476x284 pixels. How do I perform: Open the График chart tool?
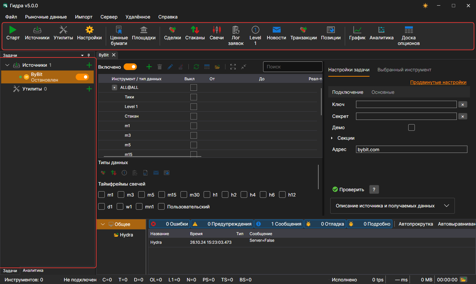[357, 33]
